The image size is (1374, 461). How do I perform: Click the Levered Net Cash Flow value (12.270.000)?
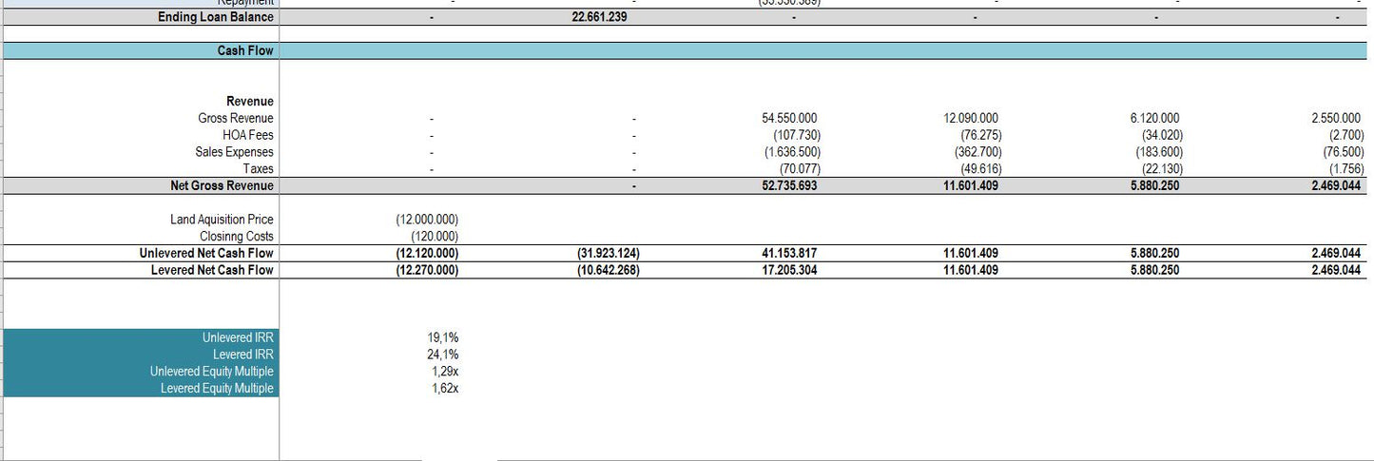(x=427, y=271)
